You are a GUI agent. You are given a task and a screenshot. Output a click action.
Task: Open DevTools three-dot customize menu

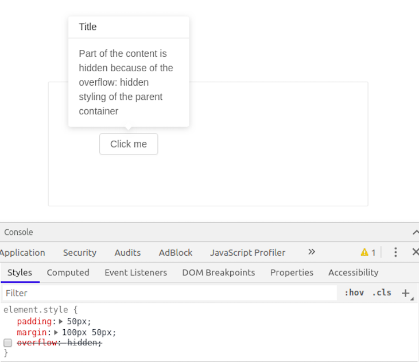coord(395,252)
